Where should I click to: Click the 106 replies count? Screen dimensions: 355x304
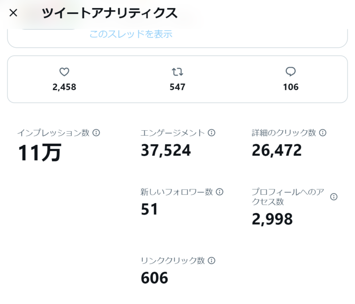click(291, 87)
